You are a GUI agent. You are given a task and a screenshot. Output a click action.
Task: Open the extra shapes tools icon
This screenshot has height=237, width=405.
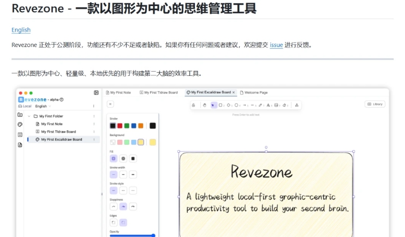[297, 105]
